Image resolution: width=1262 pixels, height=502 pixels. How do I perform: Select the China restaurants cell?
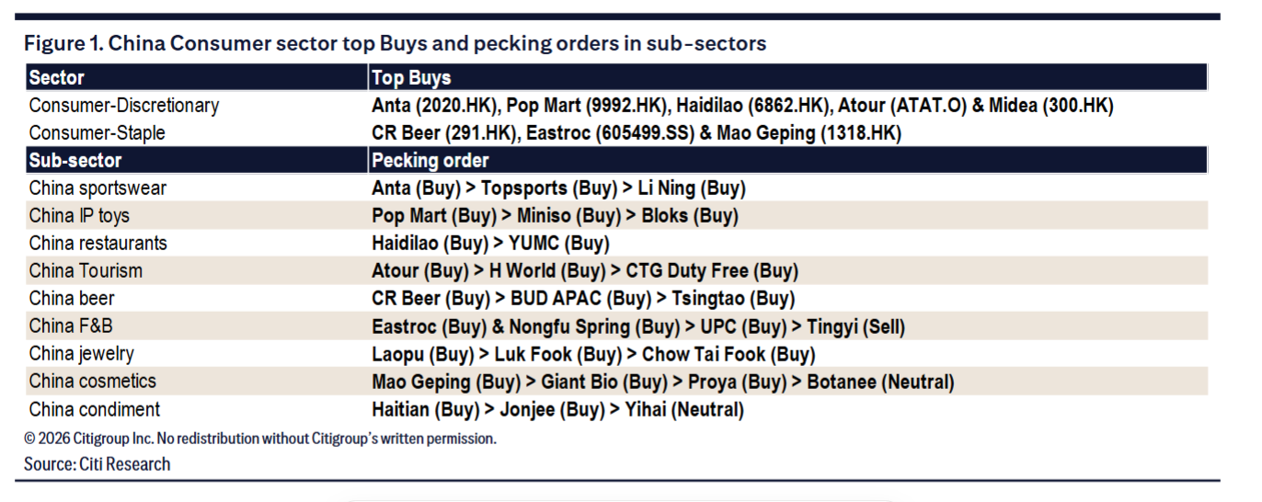tap(98, 244)
